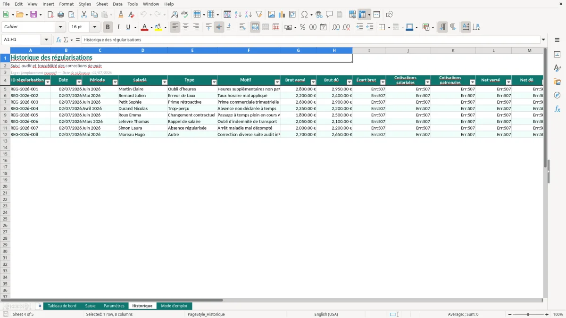
Task: Click Format as Date icon
Action: point(324,27)
